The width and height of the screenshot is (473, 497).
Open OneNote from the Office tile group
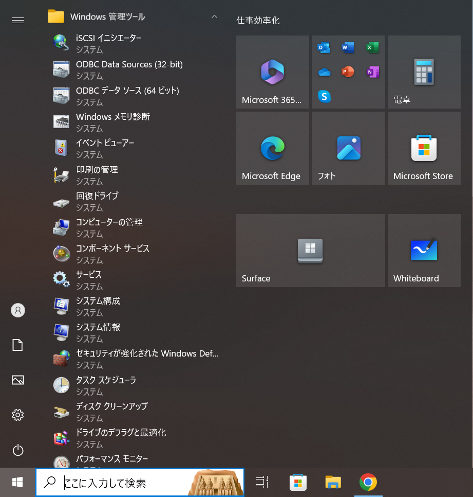373,72
